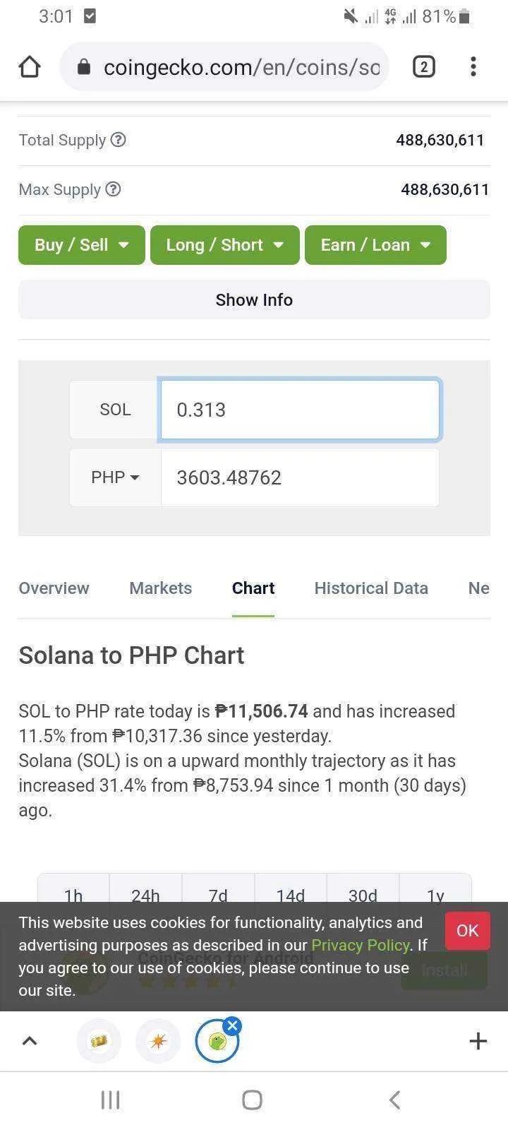The width and height of the screenshot is (508, 1130).
Task: Select the 30d chart range
Action: click(x=363, y=888)
